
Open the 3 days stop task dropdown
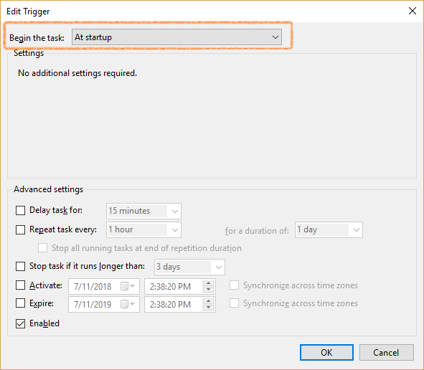tap(189, 267)
